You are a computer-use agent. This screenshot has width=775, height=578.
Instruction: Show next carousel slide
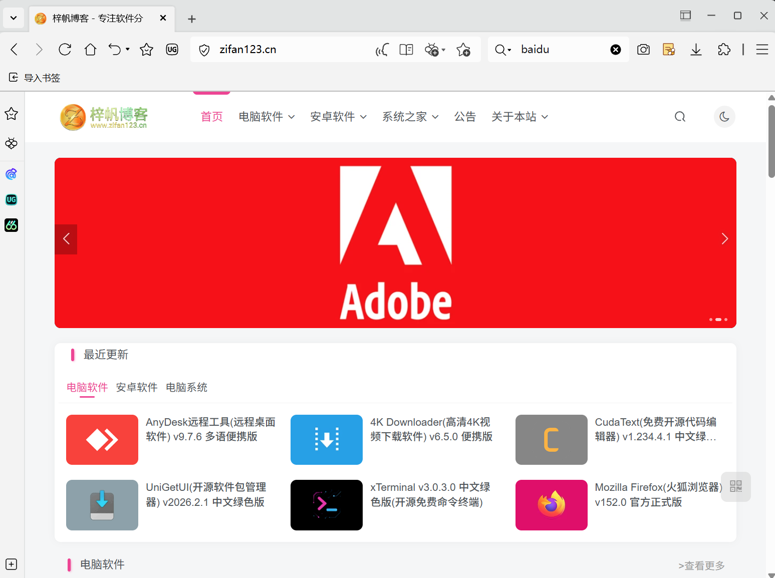(724, 239)
